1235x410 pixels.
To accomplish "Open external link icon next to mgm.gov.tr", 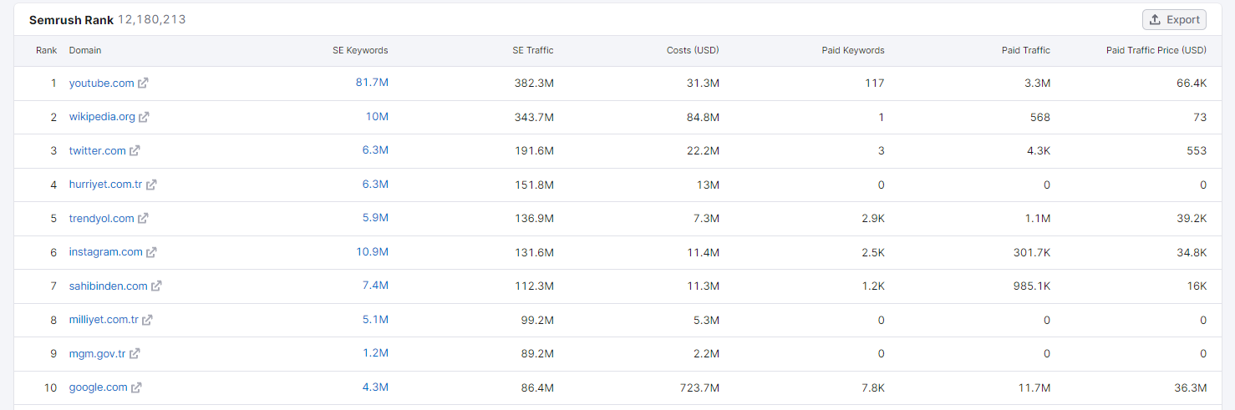I will 135,354.
